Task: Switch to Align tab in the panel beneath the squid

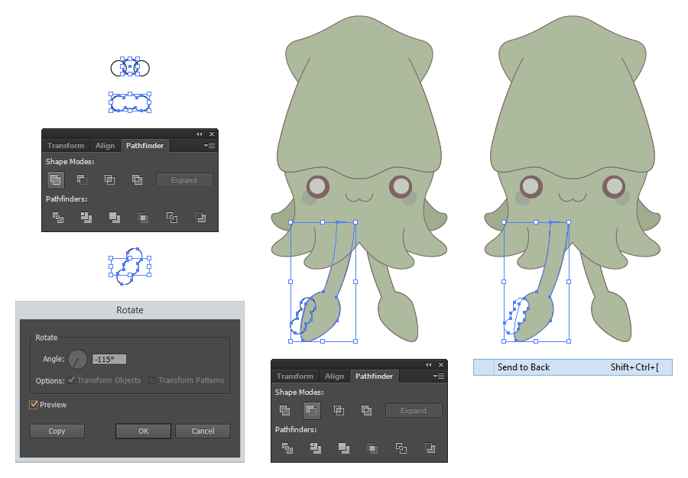Action: (x=334, y=376)
